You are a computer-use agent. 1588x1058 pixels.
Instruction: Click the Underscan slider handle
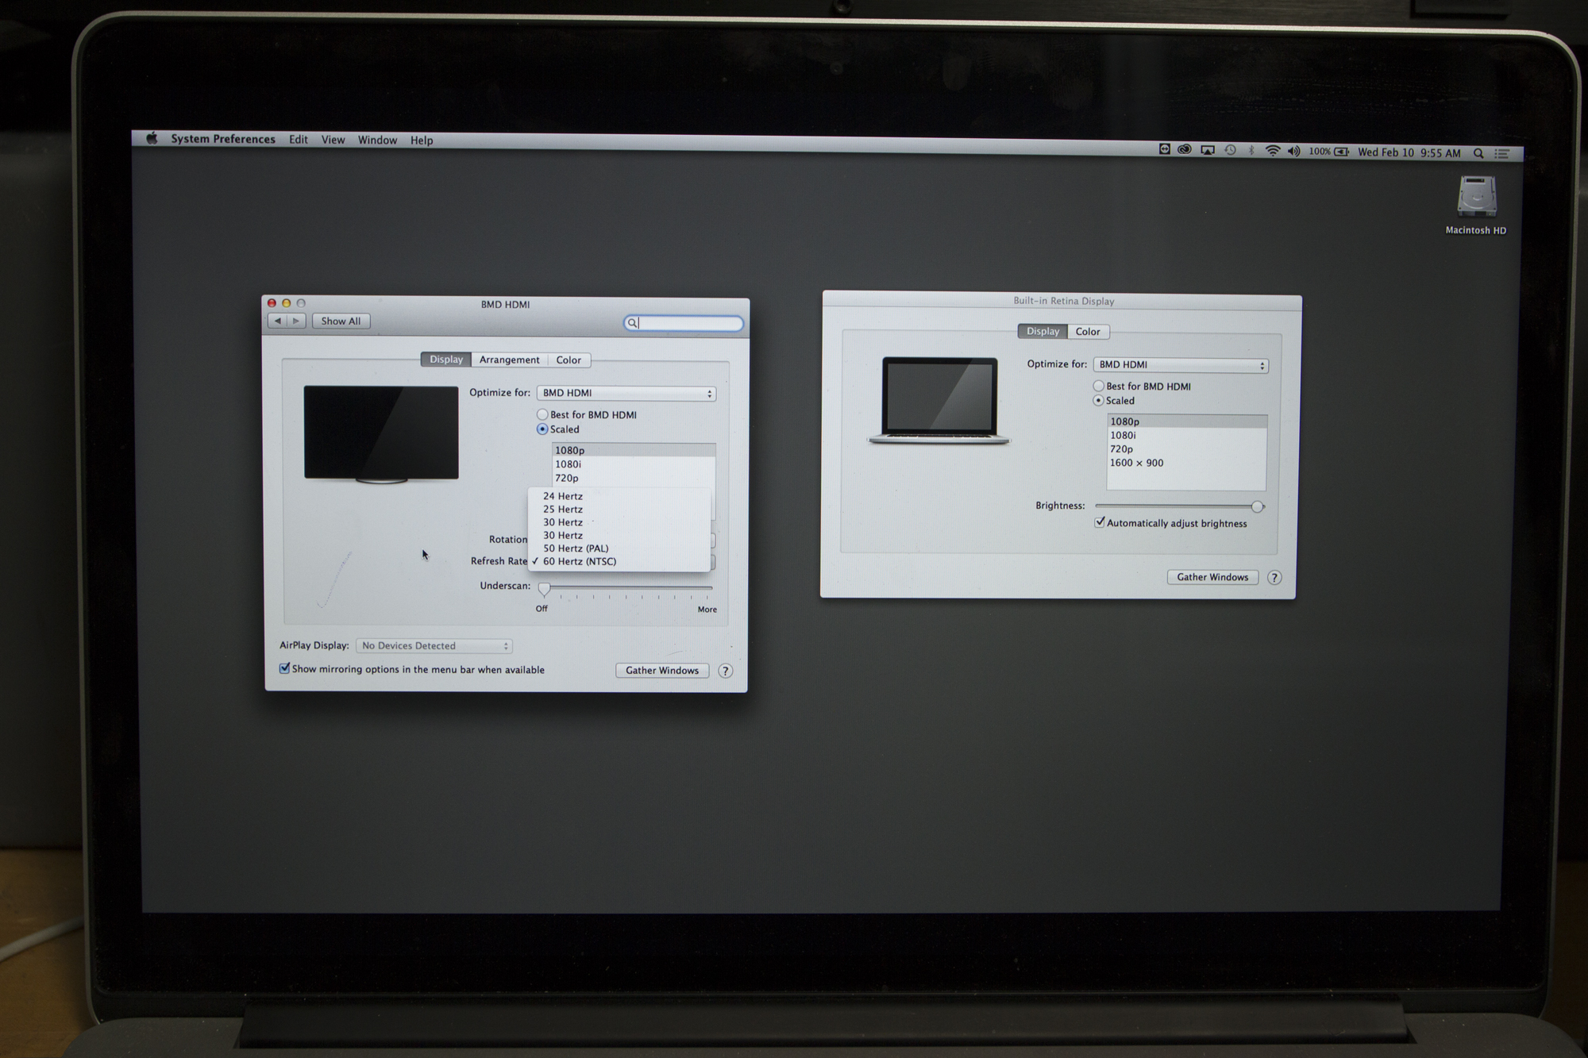pyautogui.click(x=544, y=589)
